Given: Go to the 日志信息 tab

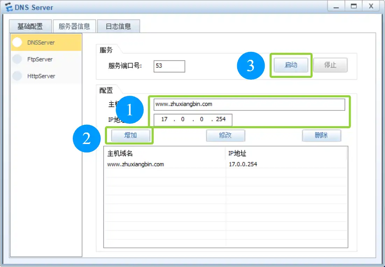Looking at the screenshot, I should coord(118,26).
